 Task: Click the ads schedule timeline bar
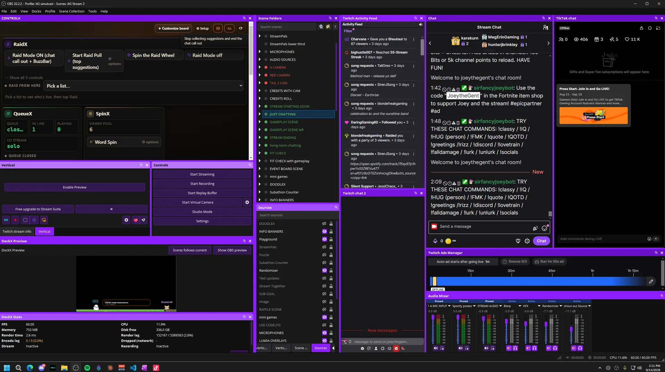[x=538, y=281]
